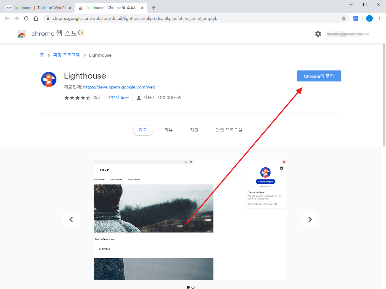Click the browser forward arrow

click(17, 18)
